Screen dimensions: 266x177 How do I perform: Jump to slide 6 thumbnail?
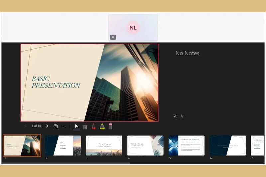(228, 146)
